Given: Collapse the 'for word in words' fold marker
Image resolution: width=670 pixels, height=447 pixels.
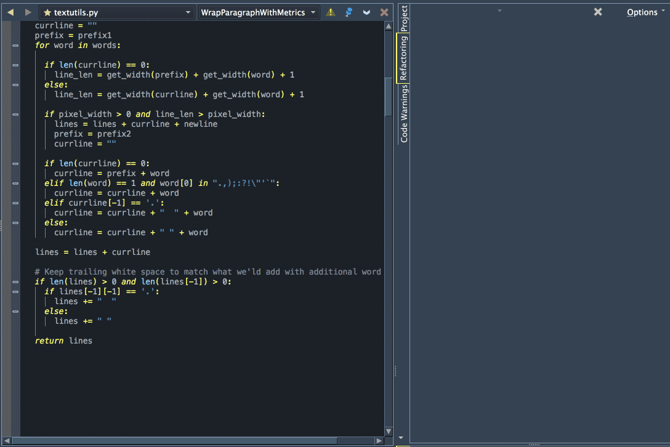Looking at the screenshot, I should coord(15,46).
